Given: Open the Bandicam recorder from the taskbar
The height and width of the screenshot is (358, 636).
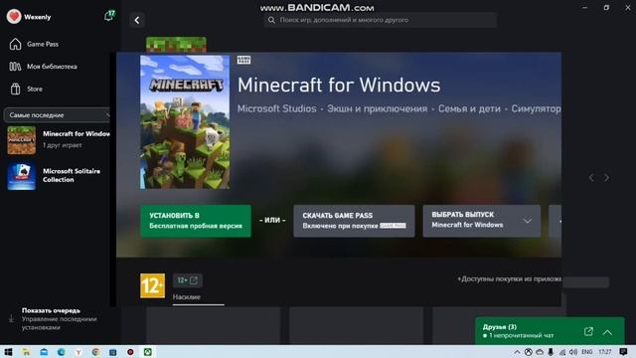Looking at the screenshot, I should pyautogui.click(x=130, y=352).
